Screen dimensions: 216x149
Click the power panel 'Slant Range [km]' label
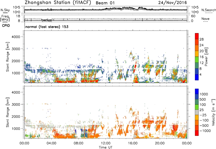coord(8,57)
